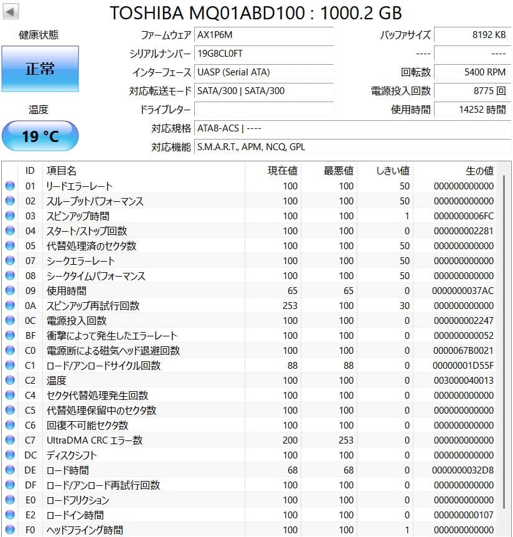Click the 正常 health status button

[40, 69]
